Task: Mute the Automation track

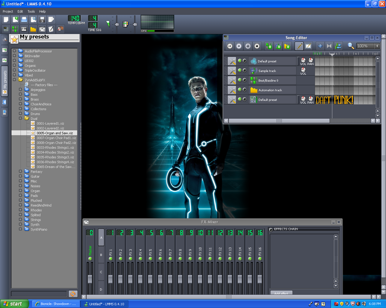Action: pyautogui.click(x=240, y=89)
